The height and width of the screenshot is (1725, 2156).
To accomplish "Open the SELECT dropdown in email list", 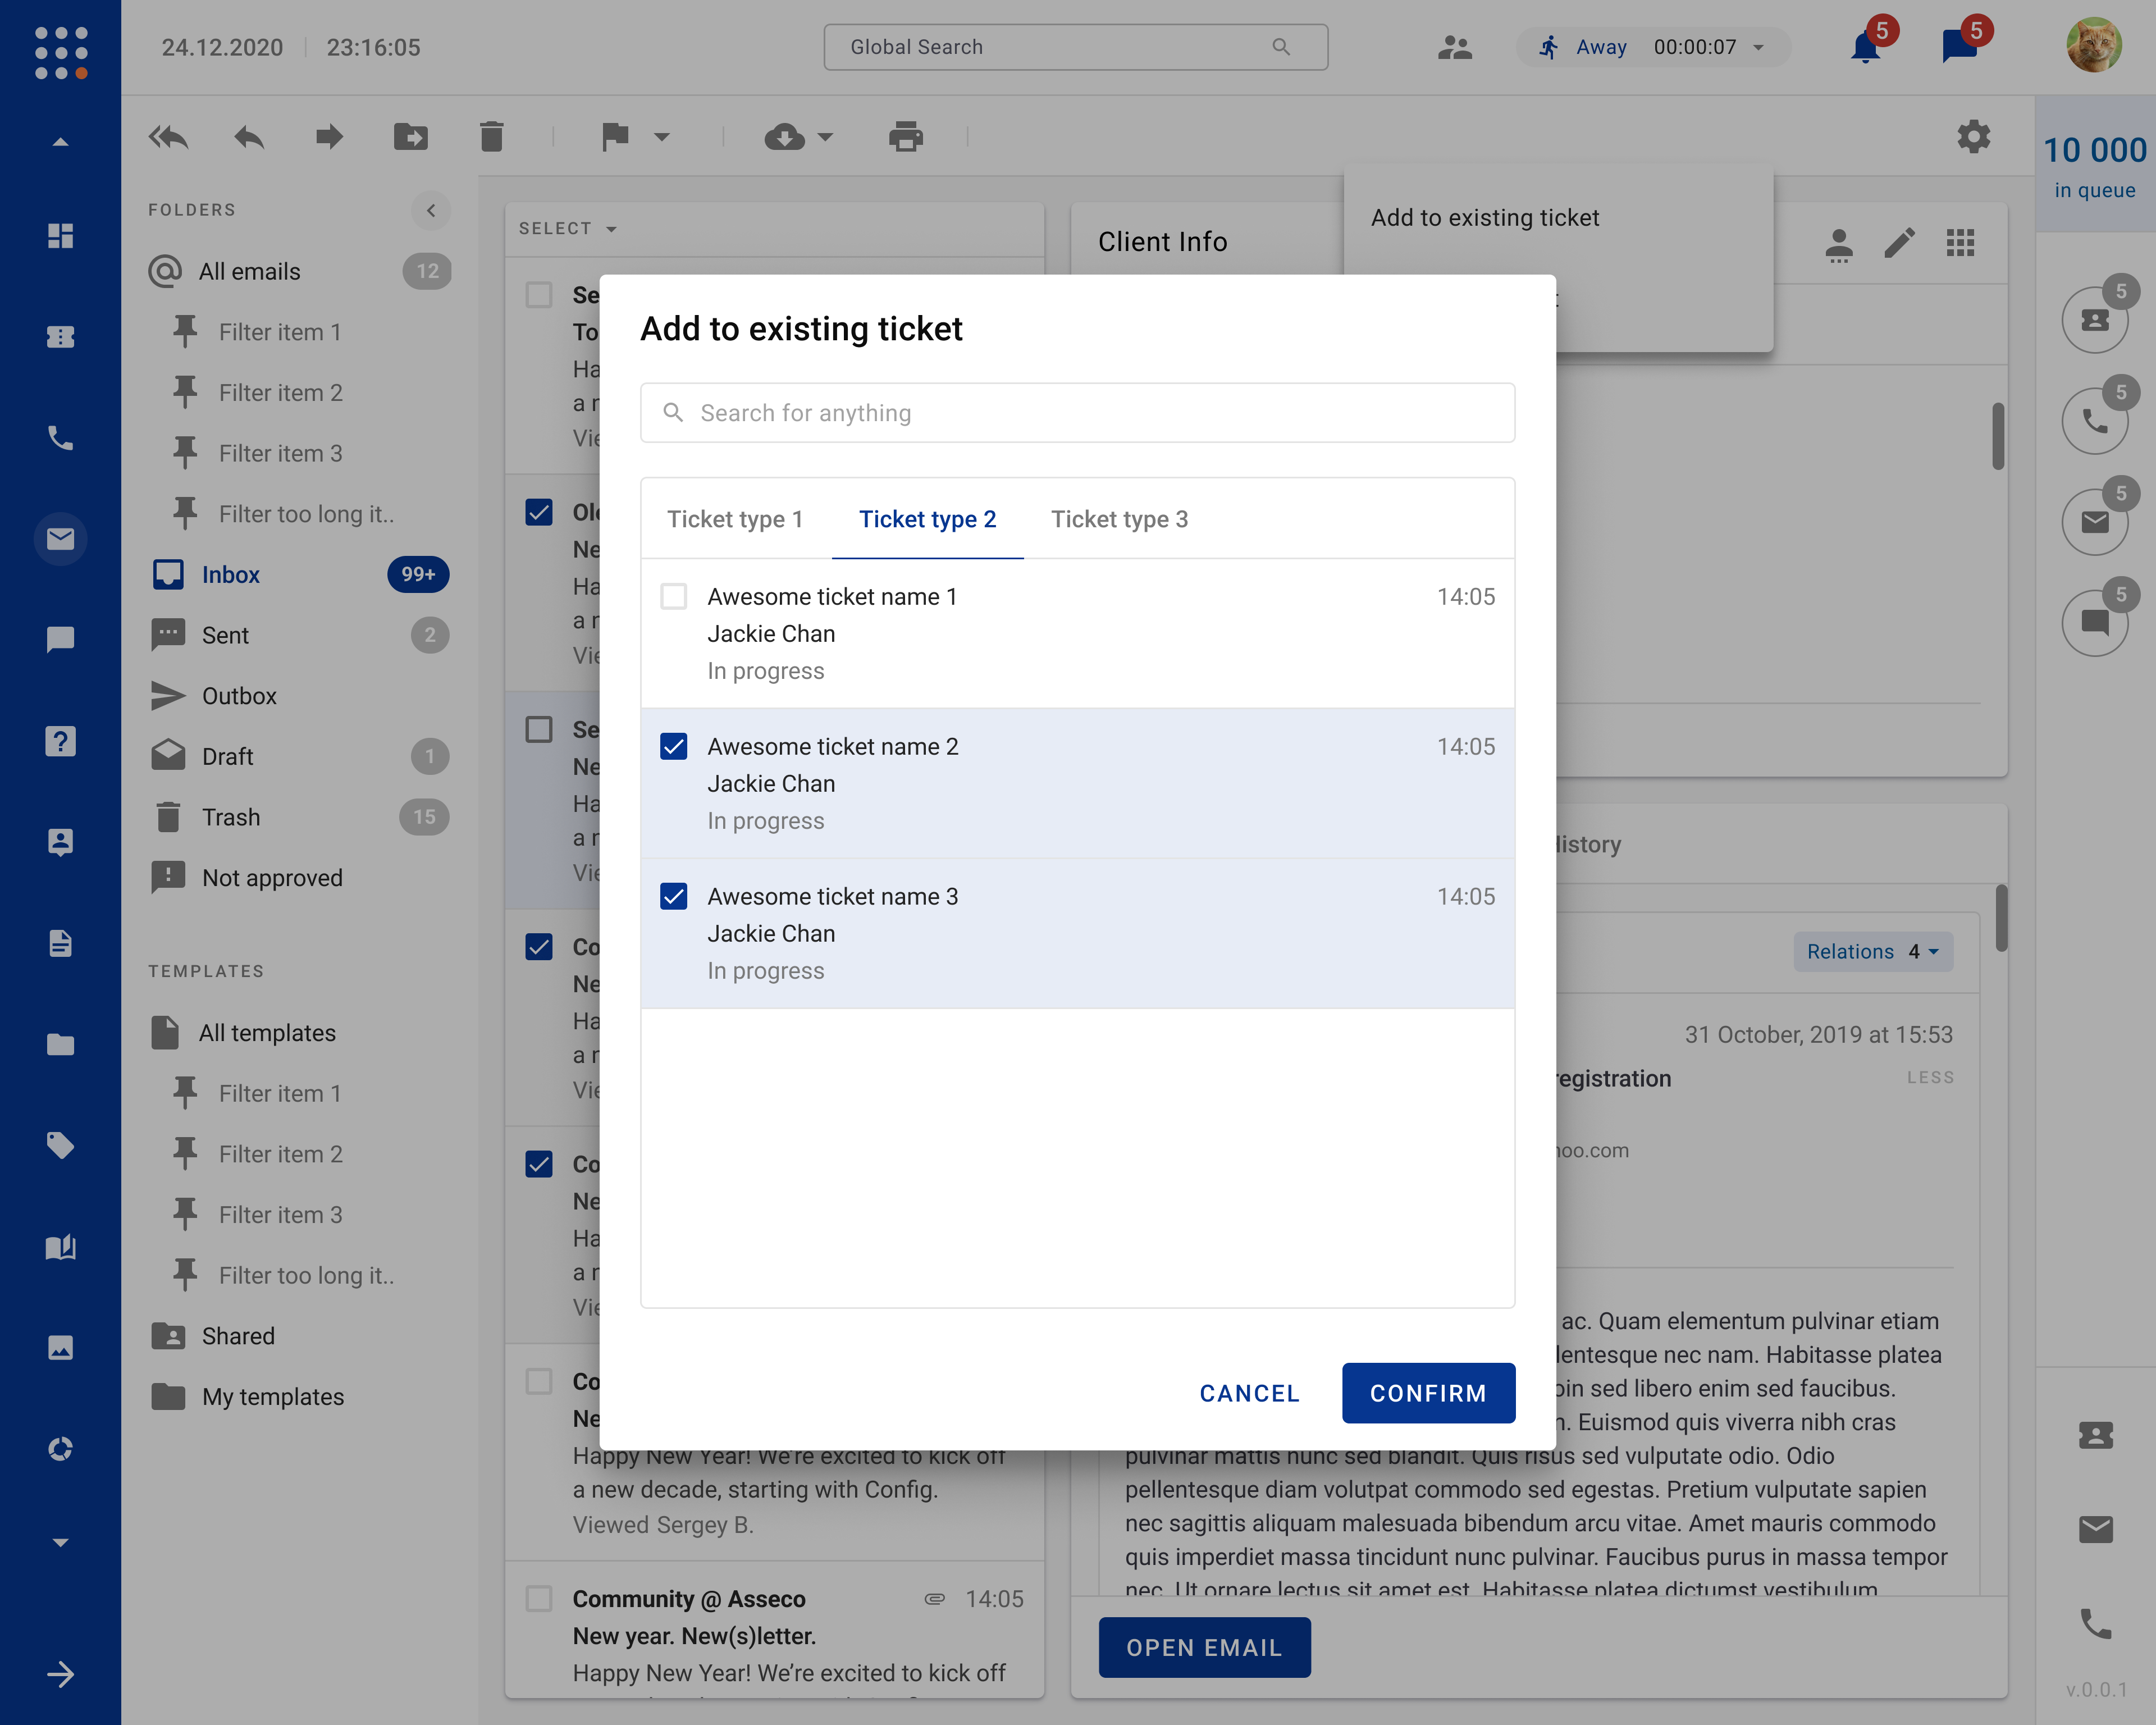I will tap(567, 229).
